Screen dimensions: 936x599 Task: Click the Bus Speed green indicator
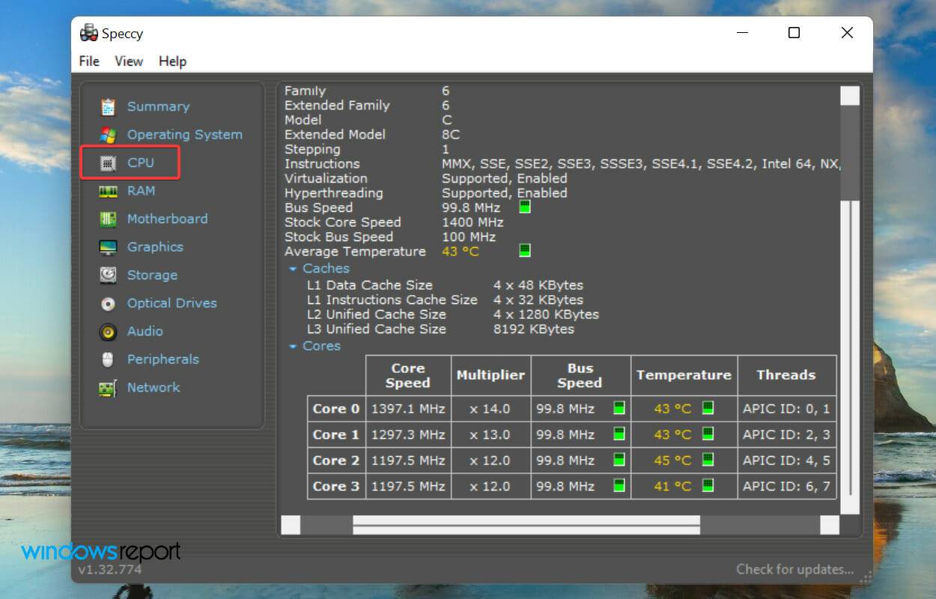[525, 207]
